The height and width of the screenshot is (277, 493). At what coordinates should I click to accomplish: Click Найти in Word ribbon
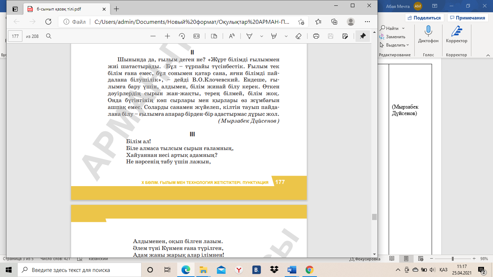389,28
